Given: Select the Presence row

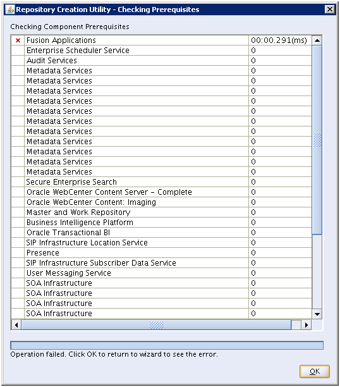Looking at the screenshot, I should tap(161, 253).
